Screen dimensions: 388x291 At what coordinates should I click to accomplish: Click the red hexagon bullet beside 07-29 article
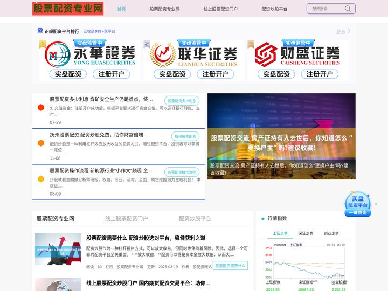click(x=41, y=107)
